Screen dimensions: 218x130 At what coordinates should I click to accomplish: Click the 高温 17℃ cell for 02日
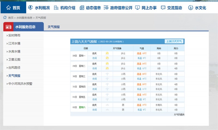click(x=142, y=105)
